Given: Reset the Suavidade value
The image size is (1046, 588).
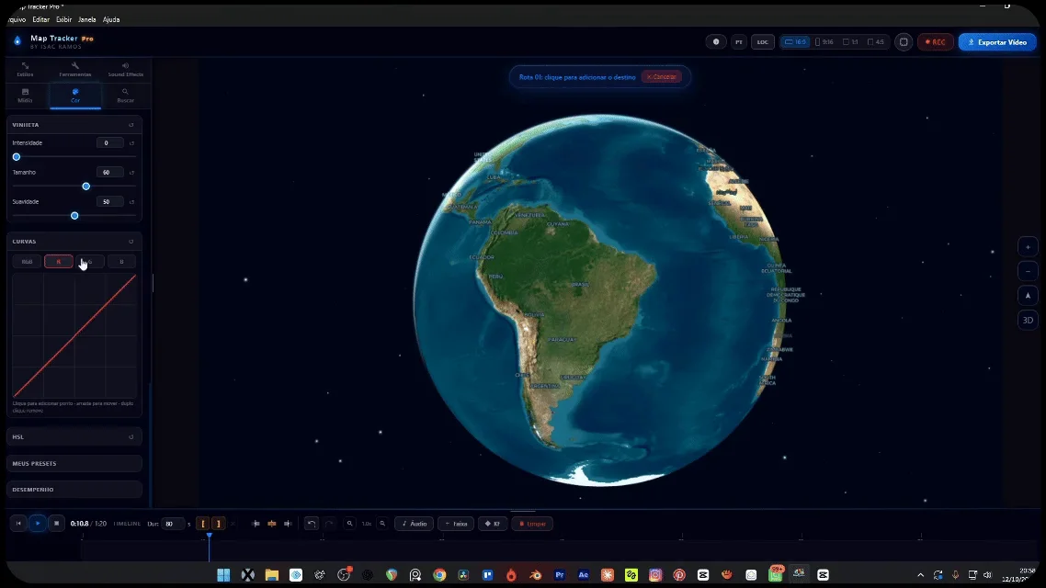Looking at the screenshot, I should pos(132,201).
